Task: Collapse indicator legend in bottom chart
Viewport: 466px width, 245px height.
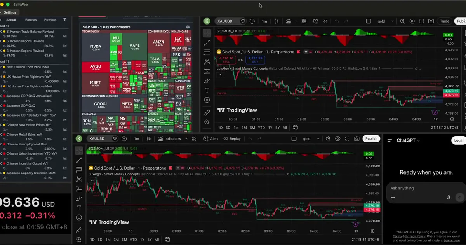Action: (91, 180)
